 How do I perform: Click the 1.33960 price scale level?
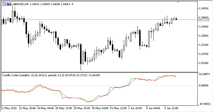coord(204,27)
